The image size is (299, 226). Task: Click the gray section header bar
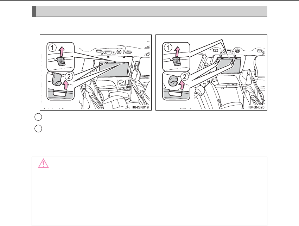click(149, 12)
